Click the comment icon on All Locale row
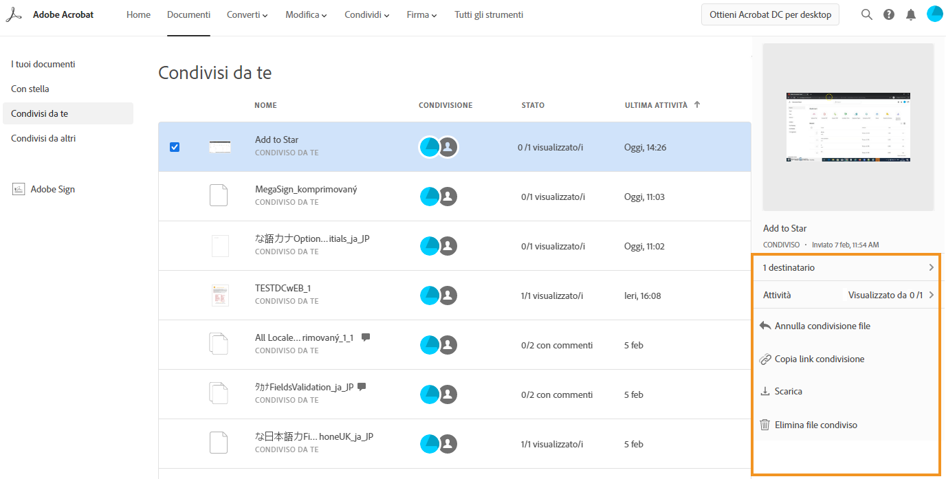 tap(366, 337)
